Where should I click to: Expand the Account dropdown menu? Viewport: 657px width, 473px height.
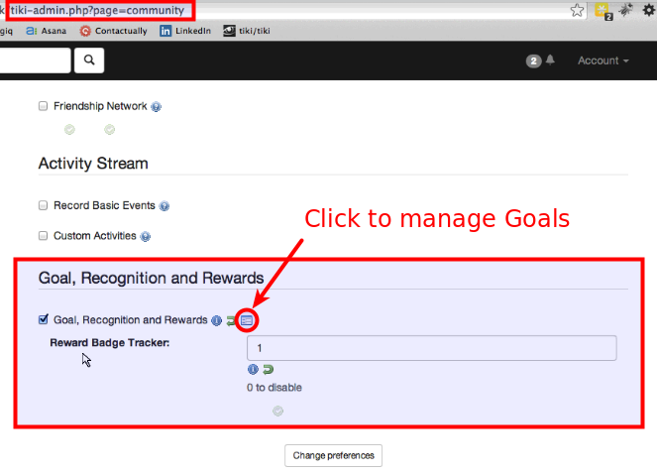coord(602,60)
